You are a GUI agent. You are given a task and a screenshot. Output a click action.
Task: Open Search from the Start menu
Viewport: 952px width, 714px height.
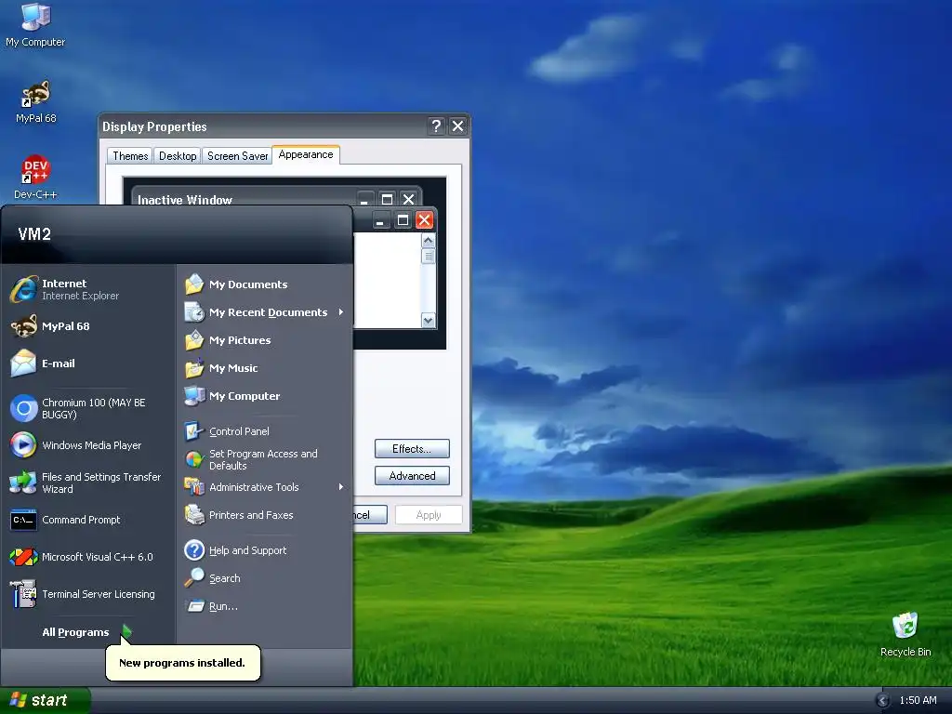point(265,578)
